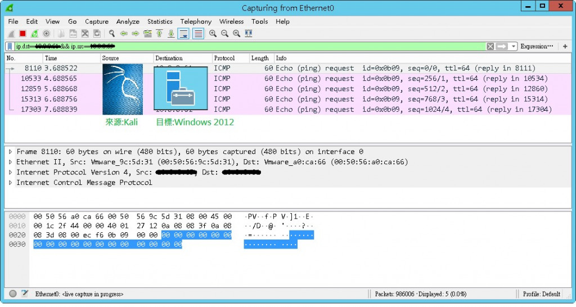The image size is (576, 307).
Task: Jump to the first packet
Action: [159, 34]
